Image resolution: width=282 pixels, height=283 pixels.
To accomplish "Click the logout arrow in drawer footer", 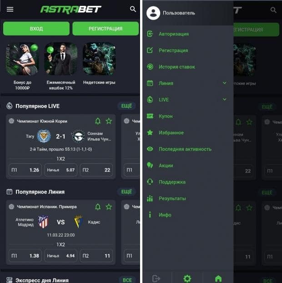I will coord(156,278).
